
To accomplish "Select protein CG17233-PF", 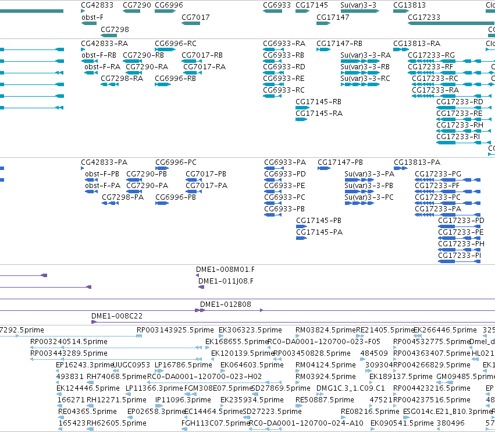I will pos(437,186).
